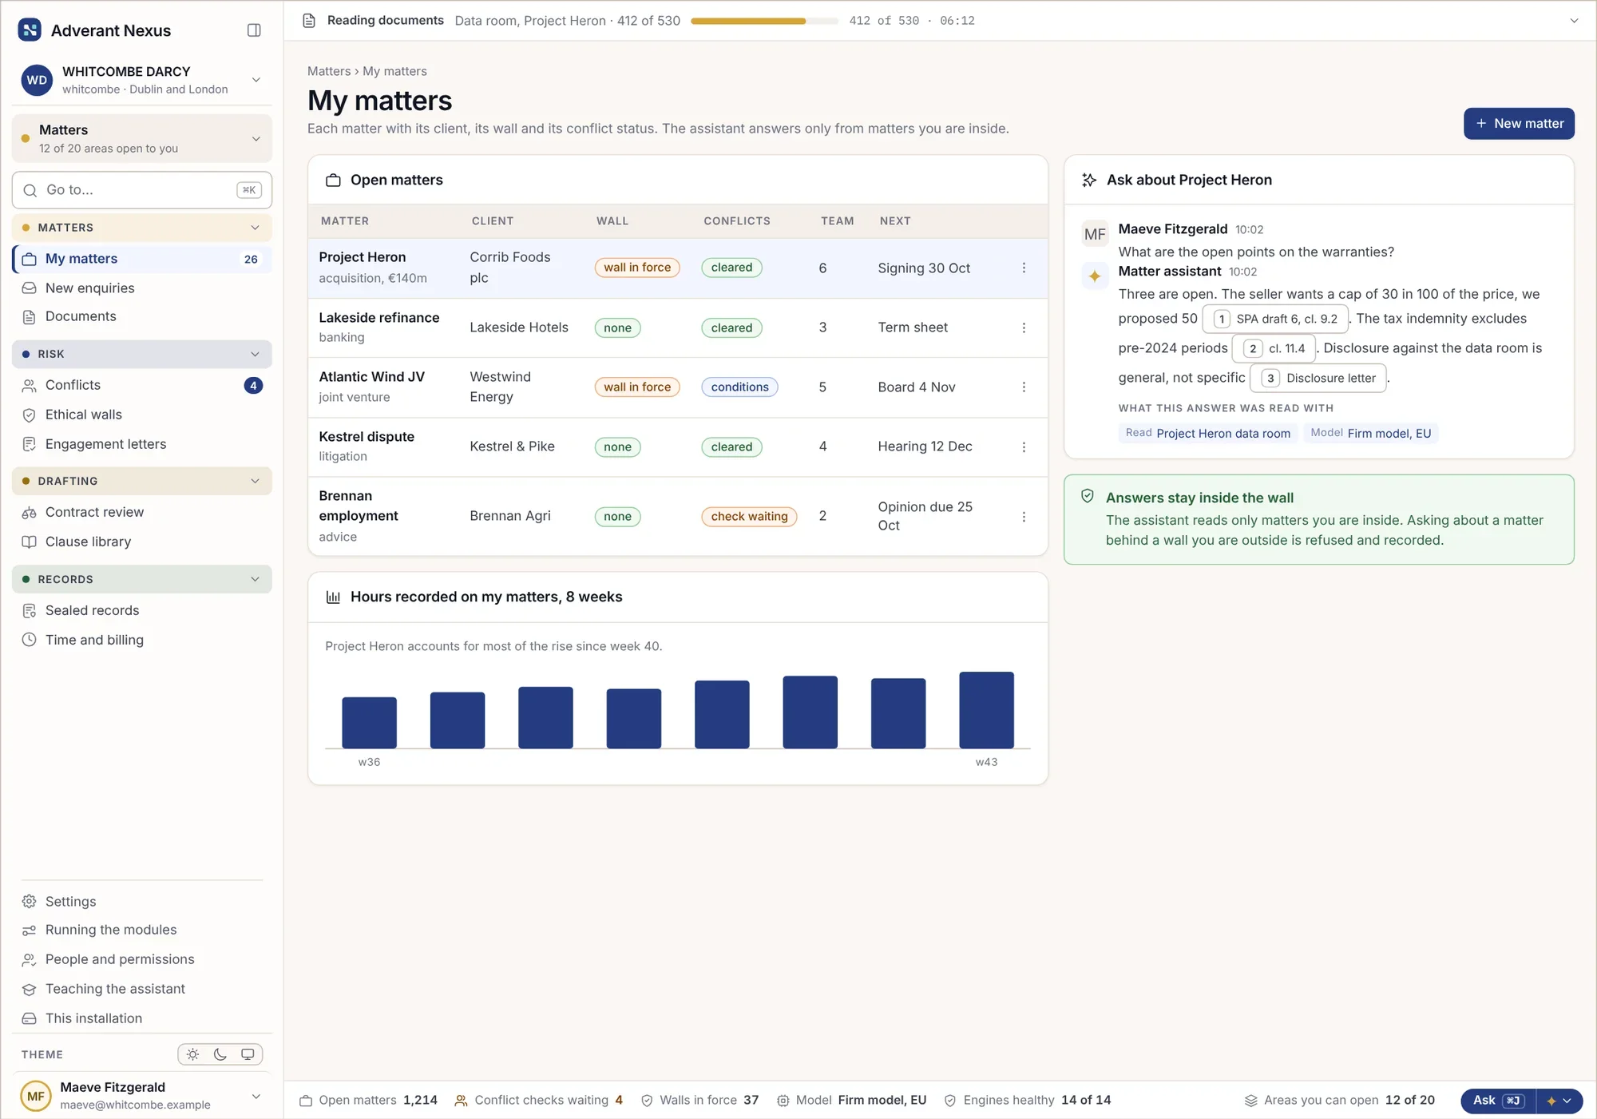Open the cl. 11.4 citation

click(x=1274, y=348)
